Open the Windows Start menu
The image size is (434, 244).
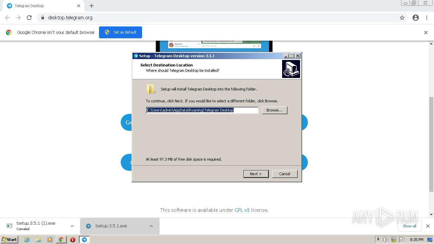9,240
